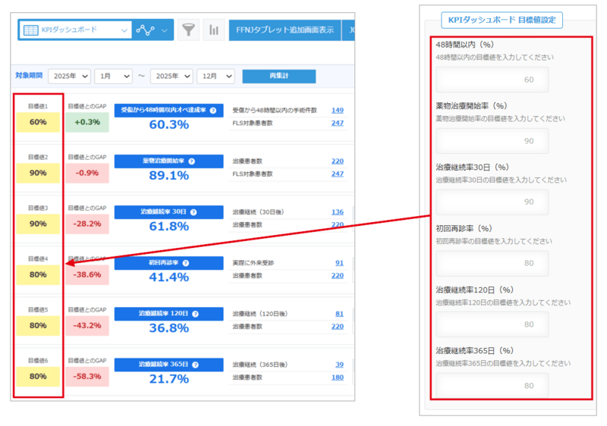Click the 60.3% KPI value
Viewport: 607px width, 426px height.
(168, 124)
